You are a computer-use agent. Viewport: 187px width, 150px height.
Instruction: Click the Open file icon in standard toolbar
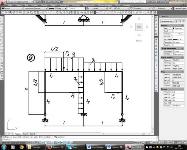point(6,12)
